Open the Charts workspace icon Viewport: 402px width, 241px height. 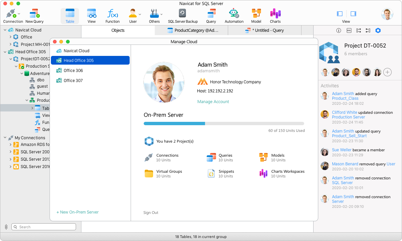pyautogui.click(x=275, y=15)
